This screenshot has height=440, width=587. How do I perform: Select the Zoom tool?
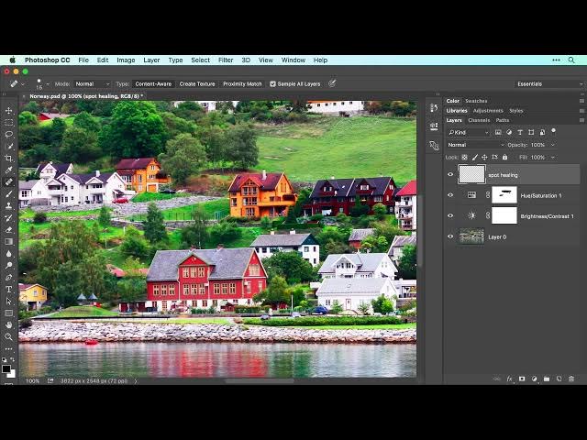(x=9, y=336)
